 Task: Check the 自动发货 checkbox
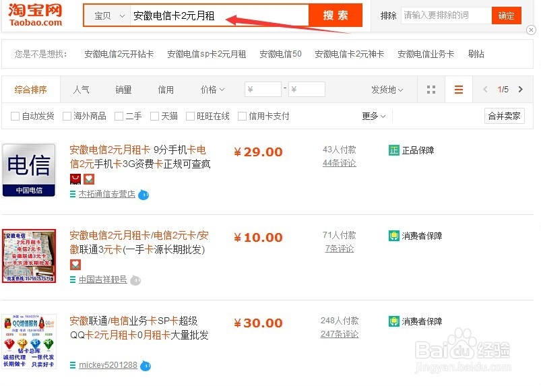(15, 117)
